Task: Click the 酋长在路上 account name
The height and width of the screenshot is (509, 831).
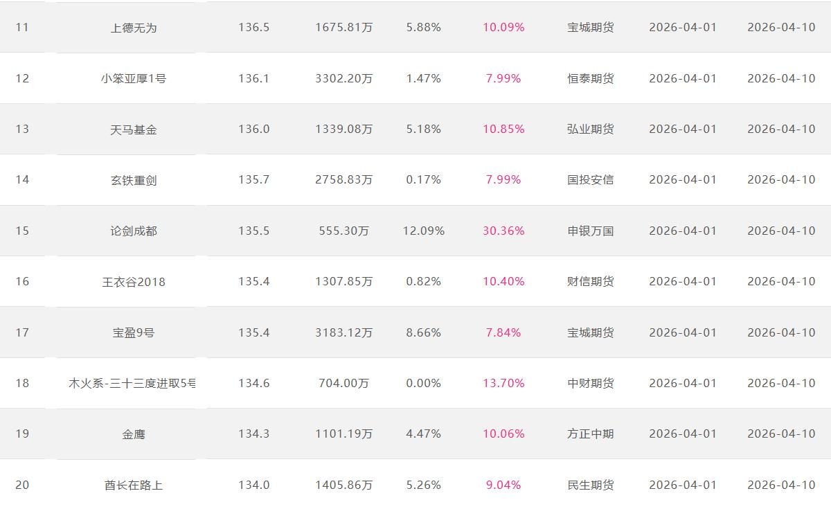Action: [133, 485]
